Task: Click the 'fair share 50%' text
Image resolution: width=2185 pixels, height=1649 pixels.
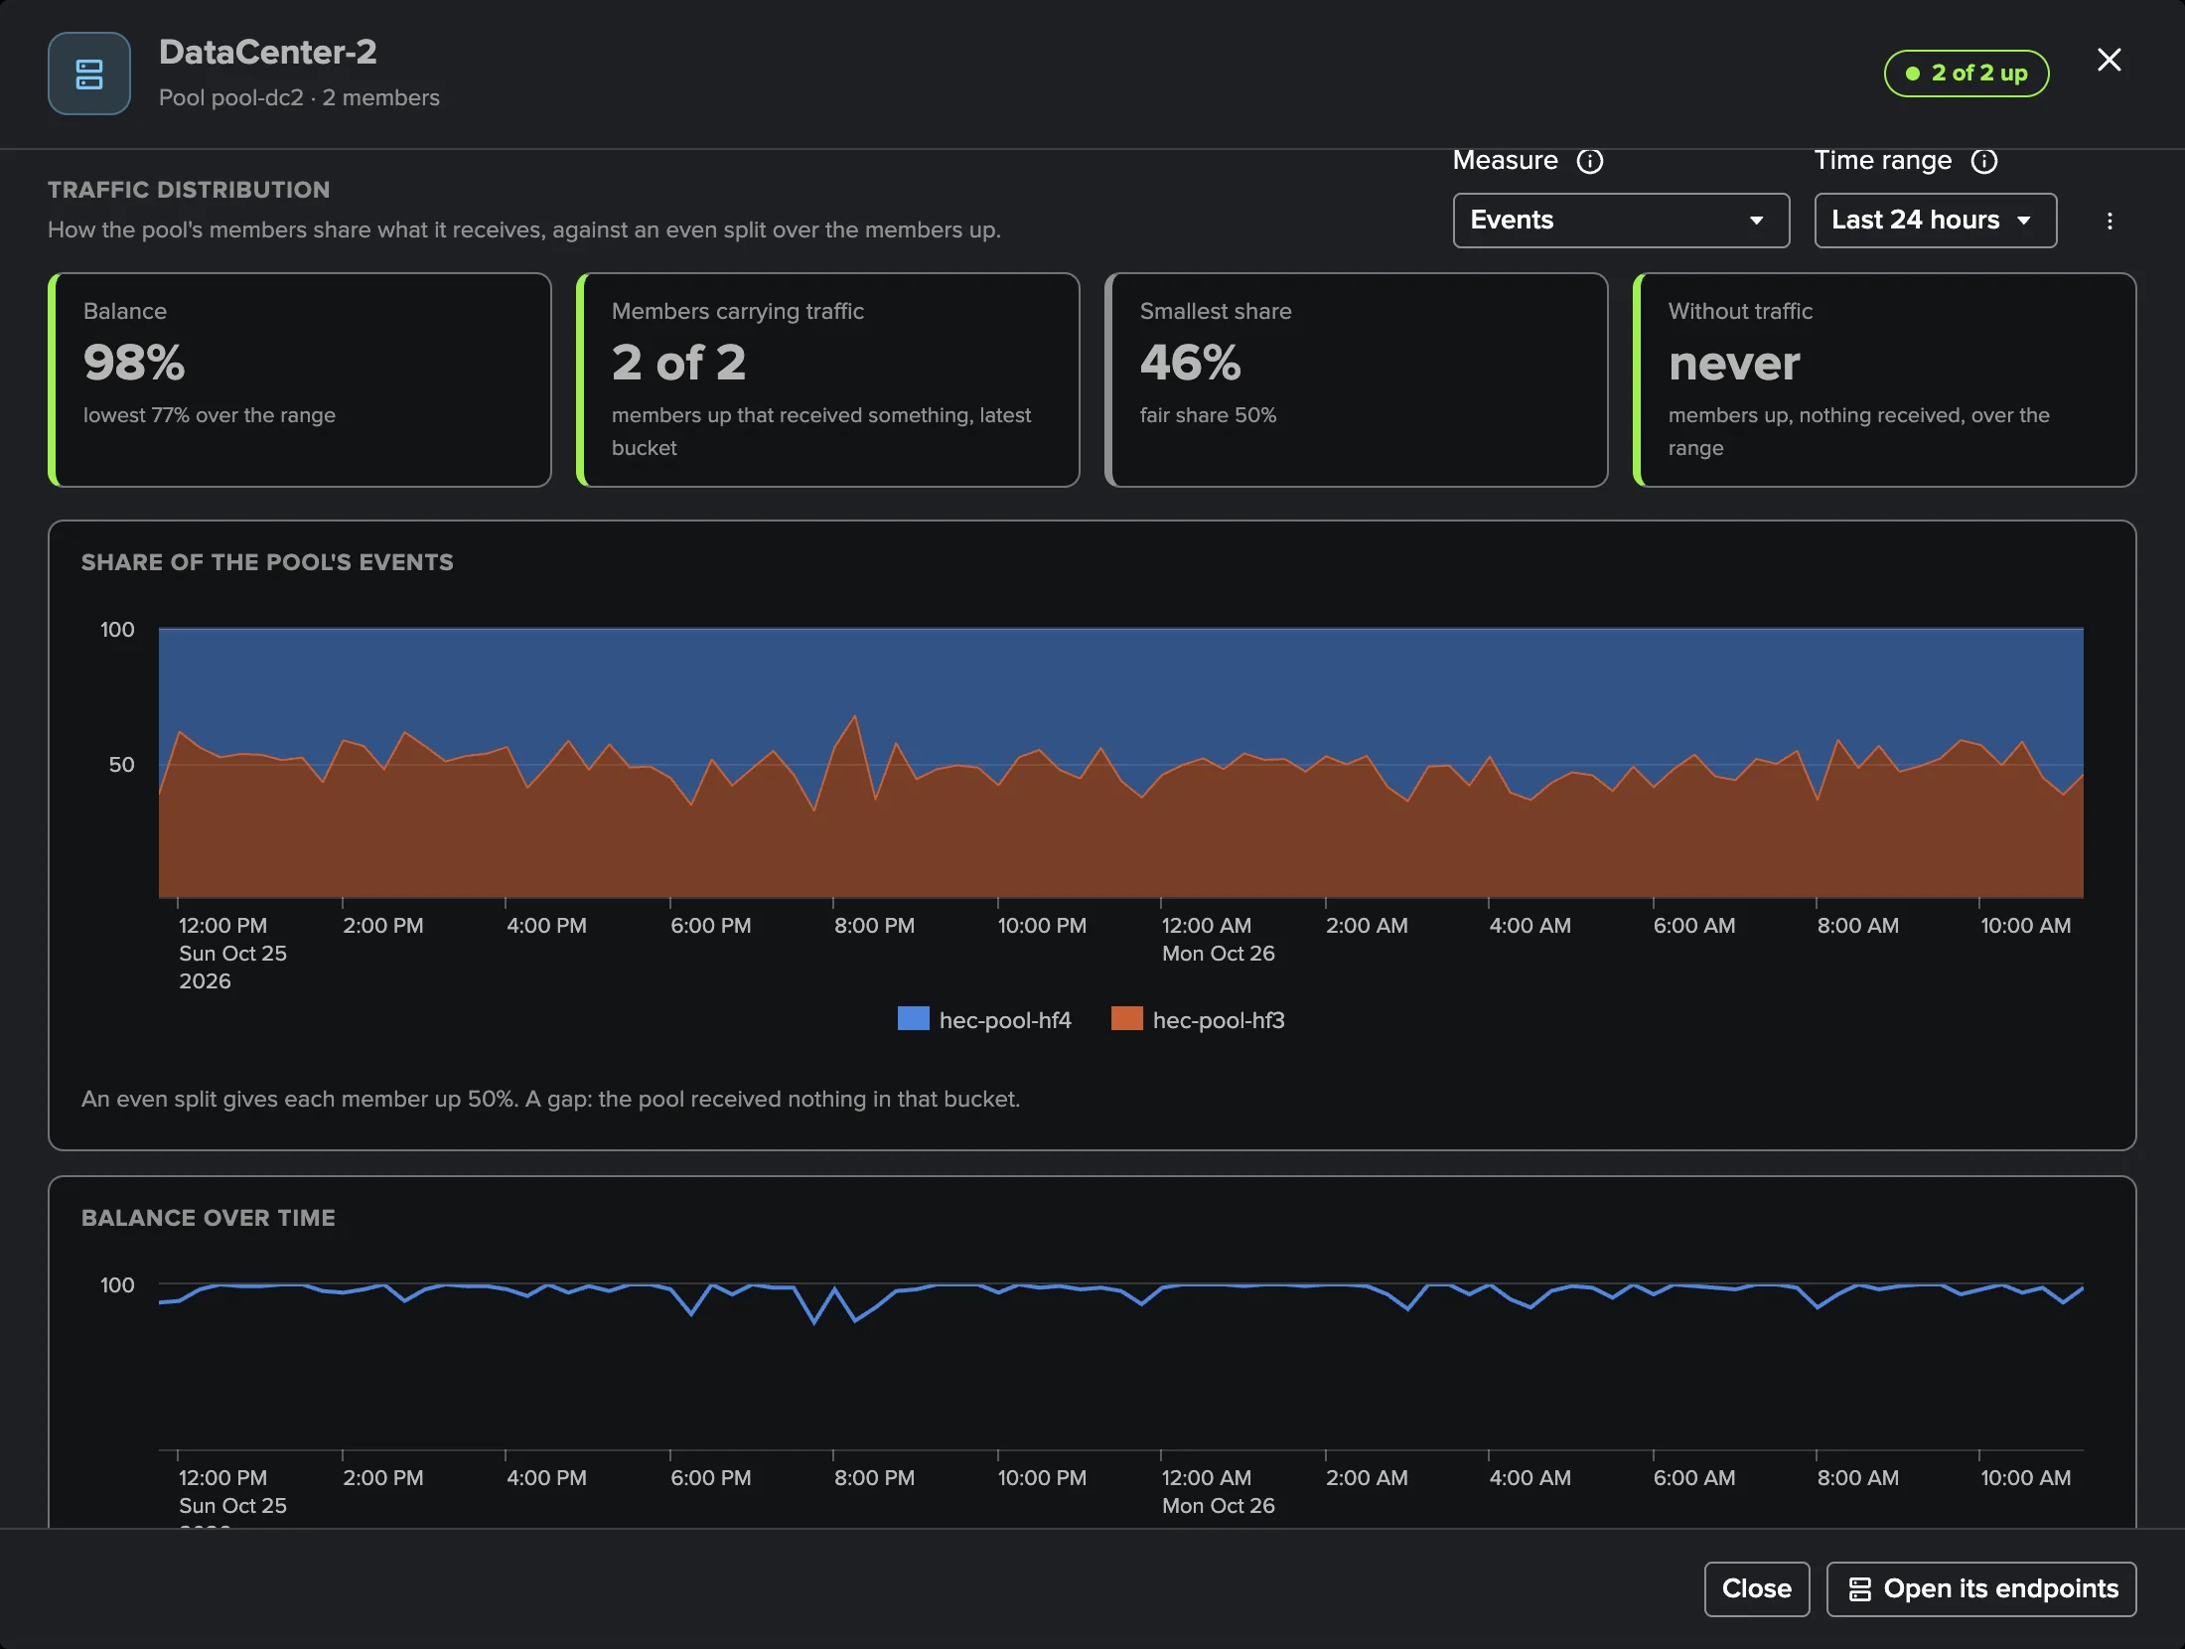Action: click(1208, 415)
